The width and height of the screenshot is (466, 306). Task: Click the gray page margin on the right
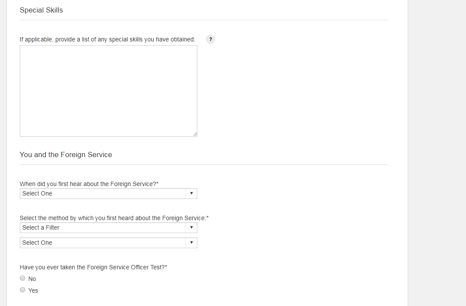click(437, 151)
